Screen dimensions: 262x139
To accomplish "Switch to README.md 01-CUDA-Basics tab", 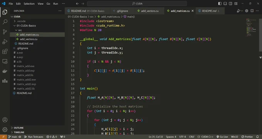I will pyautogui.click(x=87, y=11).
